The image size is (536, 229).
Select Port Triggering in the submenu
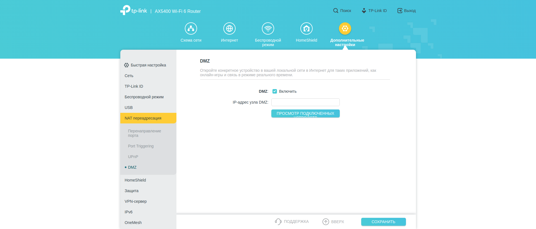pos(141,146)
